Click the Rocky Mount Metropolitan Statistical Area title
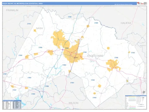The image size is (149, 112). pos(23,3)
